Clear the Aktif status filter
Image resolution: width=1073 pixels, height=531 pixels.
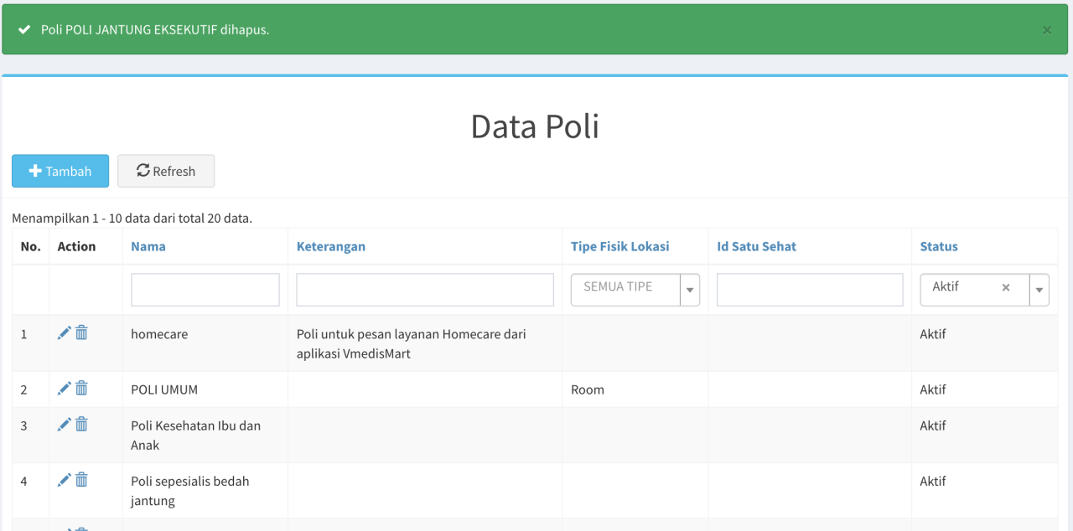(x=1006, y=287)
